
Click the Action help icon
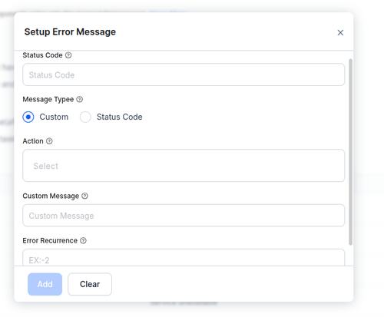tap(49, 141)
